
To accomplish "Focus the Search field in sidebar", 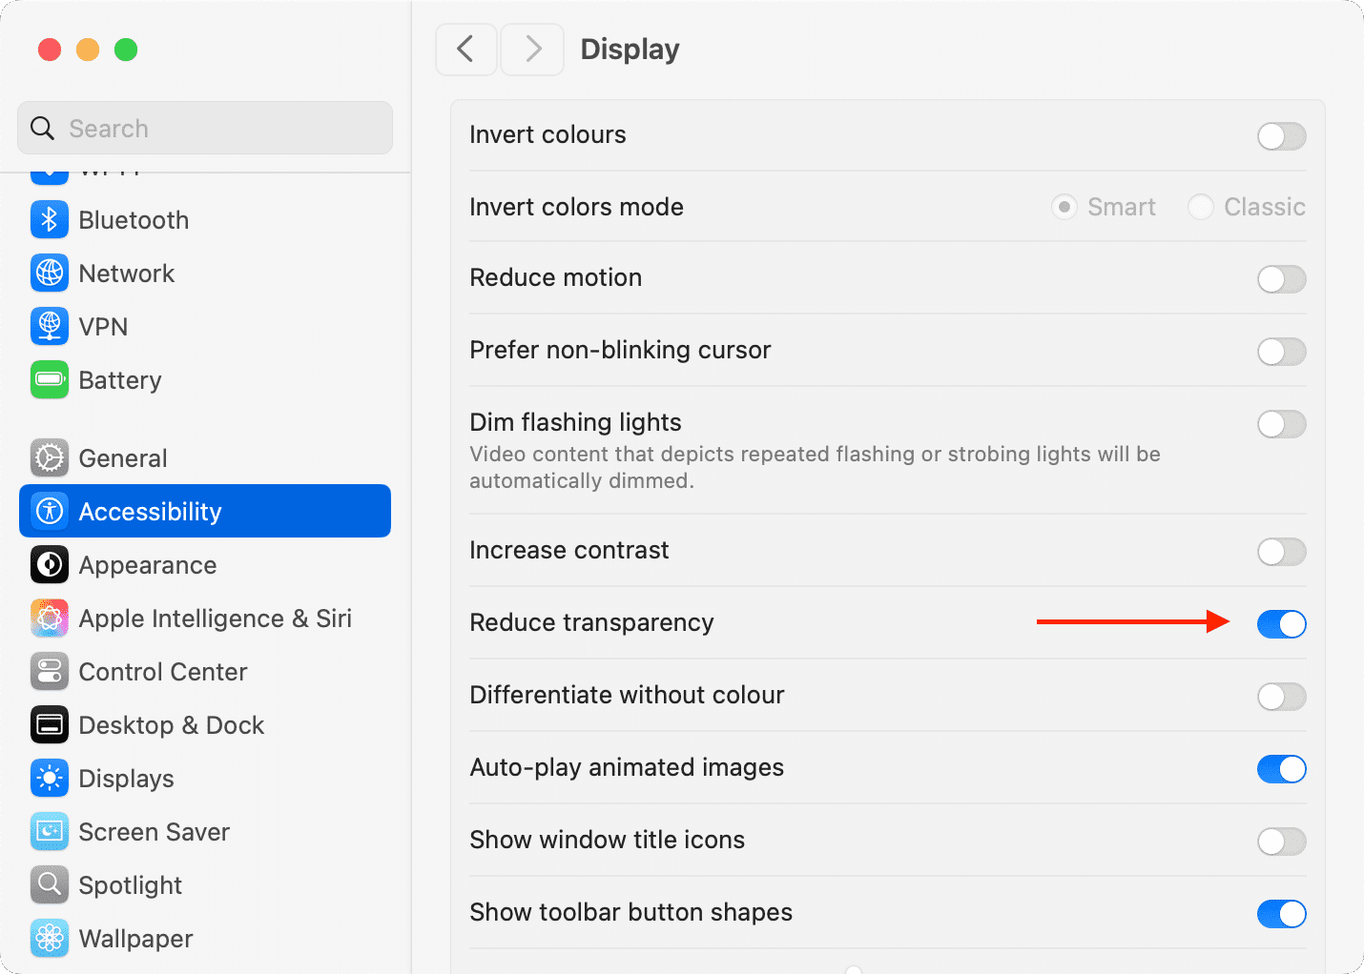I will pos(205,128).
